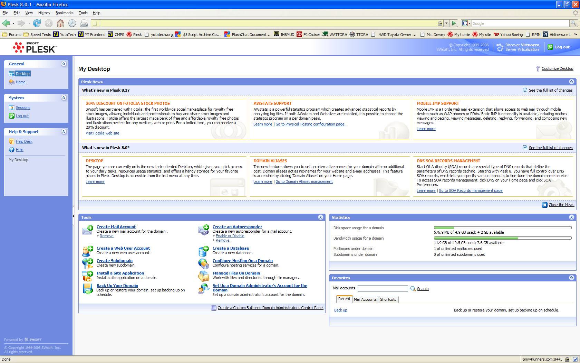Click the Back Up Your Domain icon

(x=88, y=289)
